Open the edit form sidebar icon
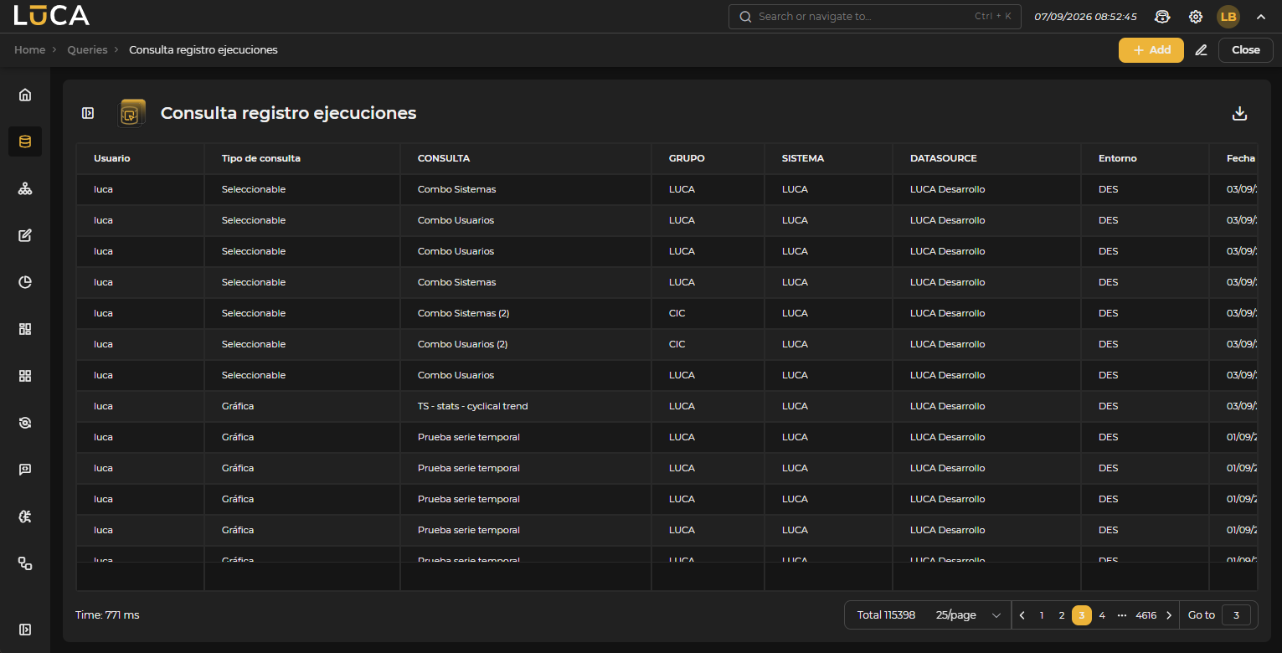This screenshot has width=1282, height=653. pyautogui.click(x=25, y=235)
